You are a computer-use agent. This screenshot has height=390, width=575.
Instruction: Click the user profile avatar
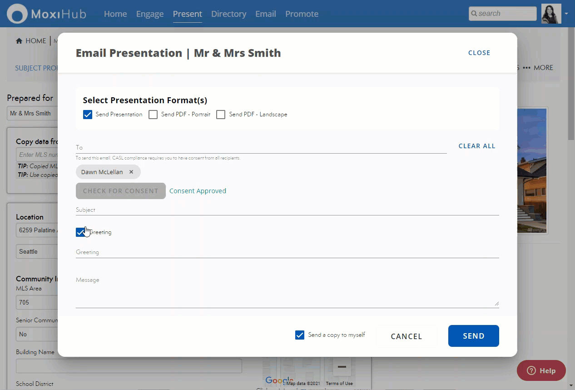click(x=551, y=14)
